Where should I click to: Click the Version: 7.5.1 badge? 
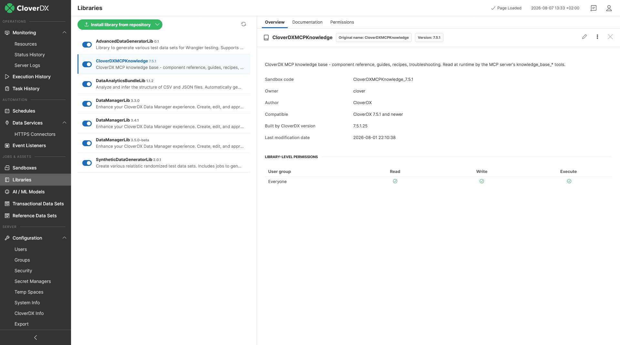coord(429,38)
